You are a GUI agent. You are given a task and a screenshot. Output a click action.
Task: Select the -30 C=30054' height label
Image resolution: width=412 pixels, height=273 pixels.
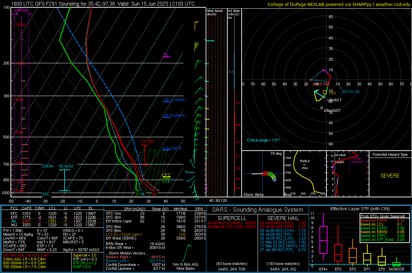point(174,100)
